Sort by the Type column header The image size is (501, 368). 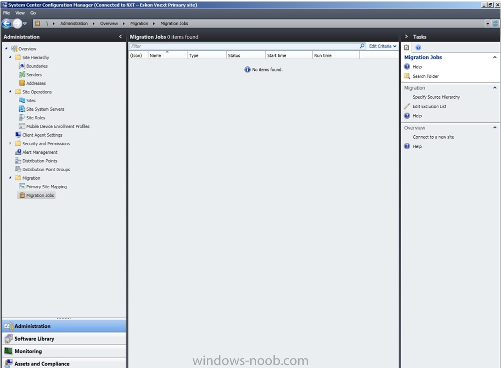tap(206, 55)
